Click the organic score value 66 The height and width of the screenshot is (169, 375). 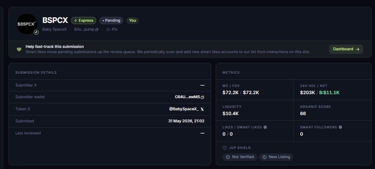303,113
